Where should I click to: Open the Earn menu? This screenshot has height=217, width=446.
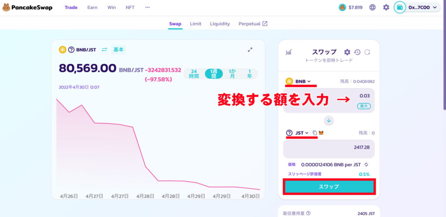coord(92,7)
